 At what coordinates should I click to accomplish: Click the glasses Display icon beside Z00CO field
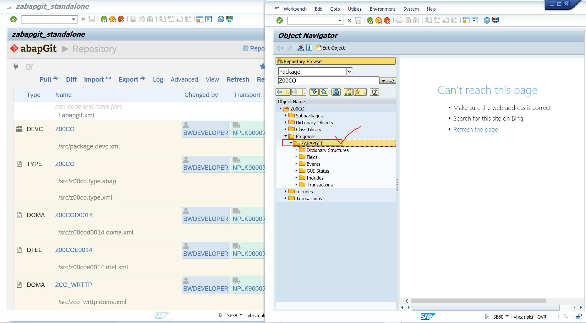(x=392, y=81)
